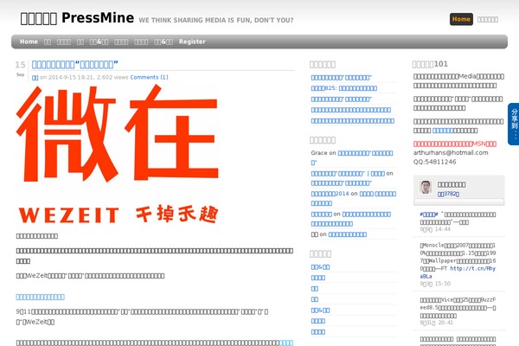
Task: Select the QQ:54811246 text
Action: pyautogui.click(x=434, y=162)
